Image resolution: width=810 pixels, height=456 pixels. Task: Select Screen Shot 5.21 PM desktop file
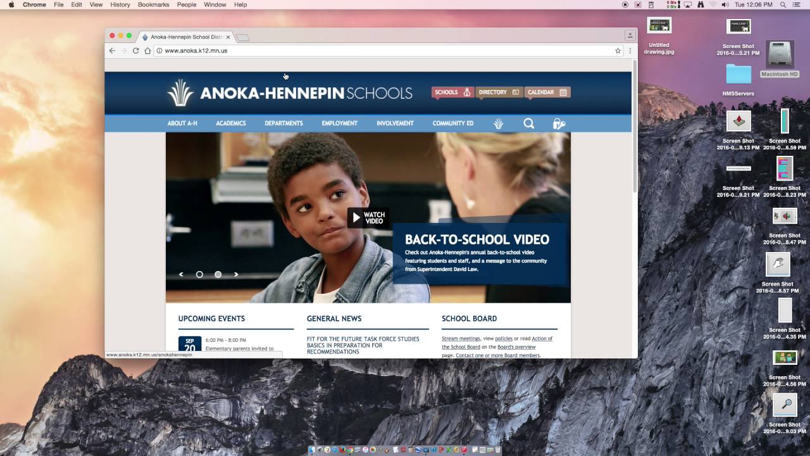coord(738,37)
